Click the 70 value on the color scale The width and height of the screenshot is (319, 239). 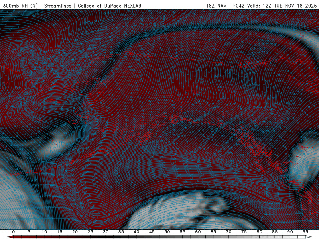point(228,232)
